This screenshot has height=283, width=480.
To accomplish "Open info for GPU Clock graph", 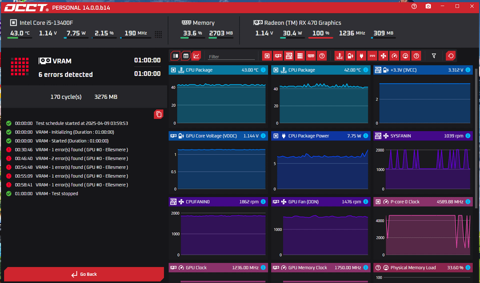I will point(263,268).
